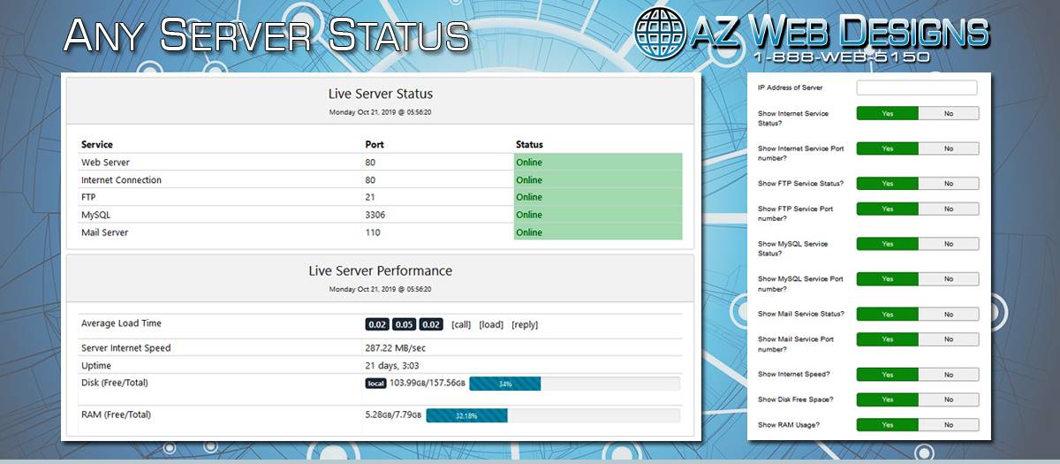Type in the IP Address of Server field
Image resolution: width=1060 pixels, height=464 pixels.
[x=917, y=87]
